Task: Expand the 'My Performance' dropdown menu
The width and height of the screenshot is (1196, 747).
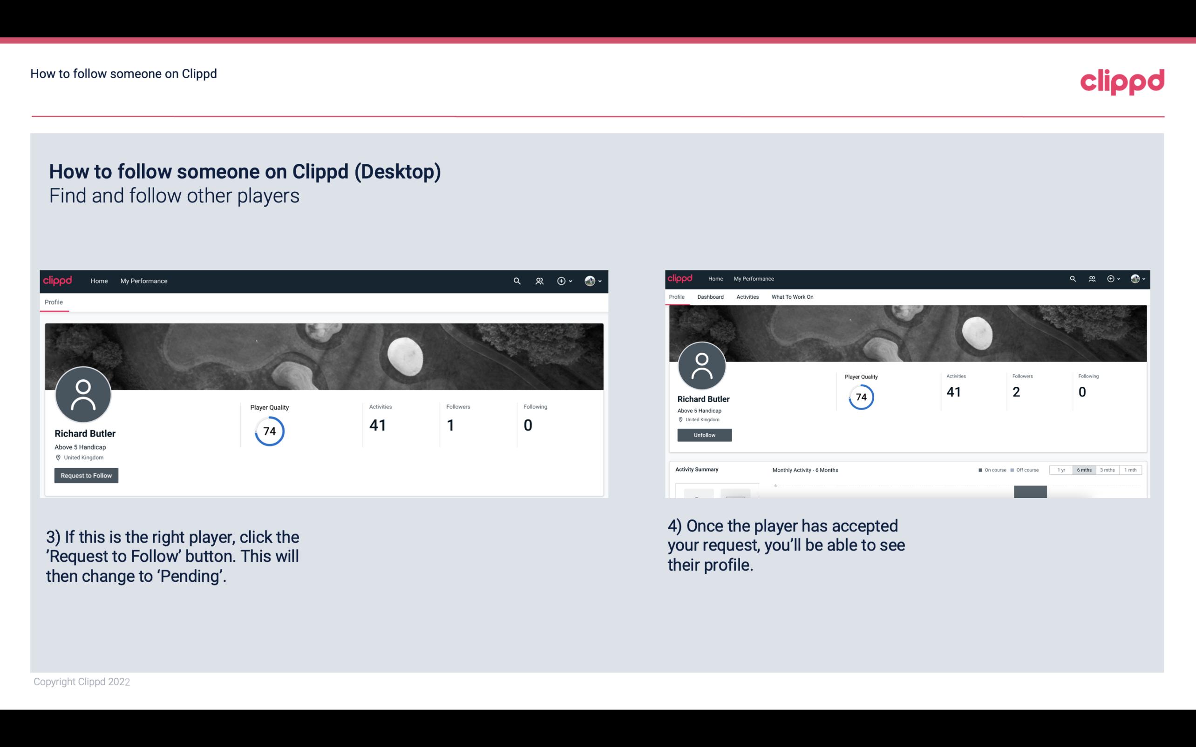Action: pos(144,281)
